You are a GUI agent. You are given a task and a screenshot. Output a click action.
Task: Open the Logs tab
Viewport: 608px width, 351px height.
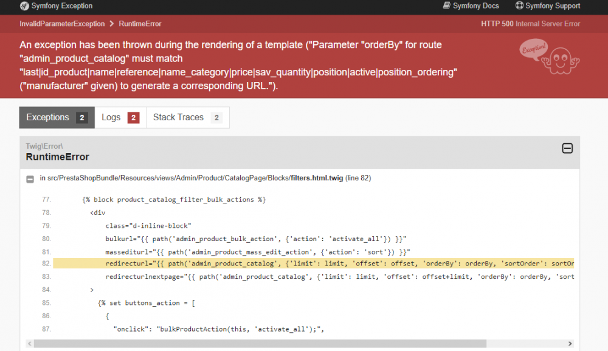(120, 118)
